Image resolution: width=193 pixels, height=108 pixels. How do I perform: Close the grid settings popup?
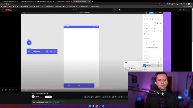tap(141, 62)
